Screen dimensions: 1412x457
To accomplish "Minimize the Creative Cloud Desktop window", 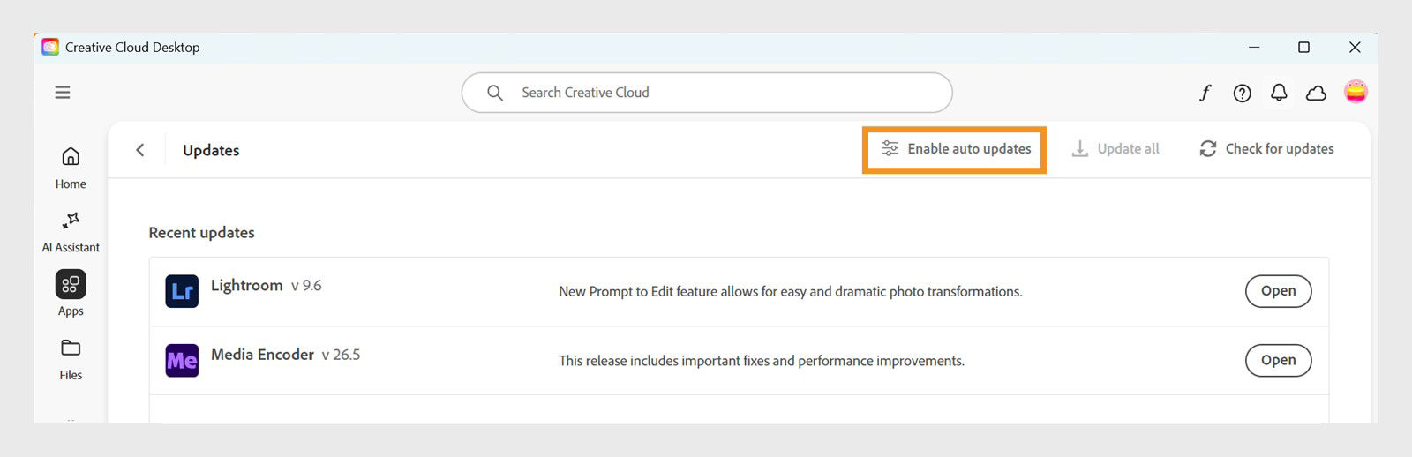I will tap(1254, 47).
